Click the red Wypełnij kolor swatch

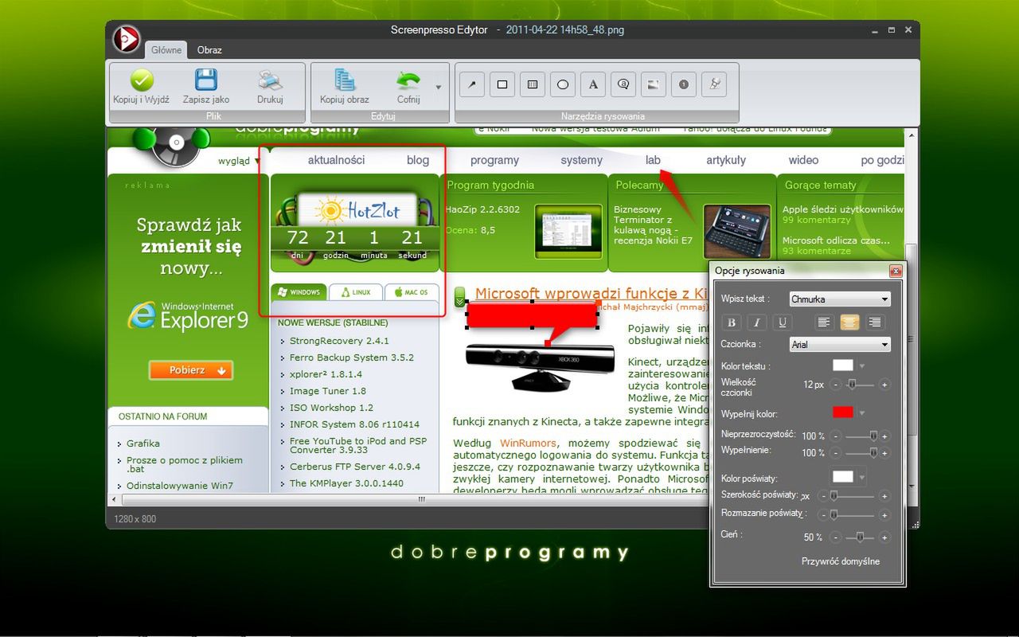(x=843, y=412)
